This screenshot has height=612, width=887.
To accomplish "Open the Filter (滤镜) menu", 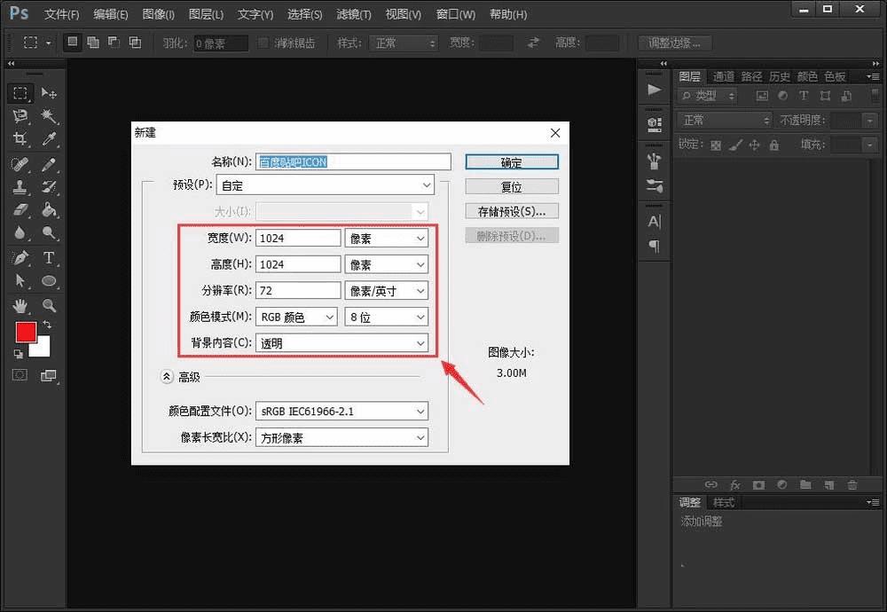I will click(x=354, y=14).
